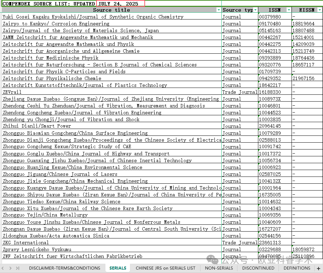323x273 pixels.
Task: Select EISSN value 18819664
Action: pyautogui.click(x=307, y=24)
